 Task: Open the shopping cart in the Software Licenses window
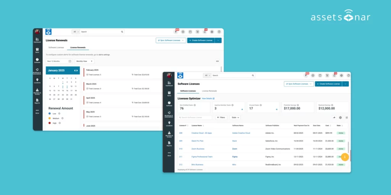(x=327, y=75)
